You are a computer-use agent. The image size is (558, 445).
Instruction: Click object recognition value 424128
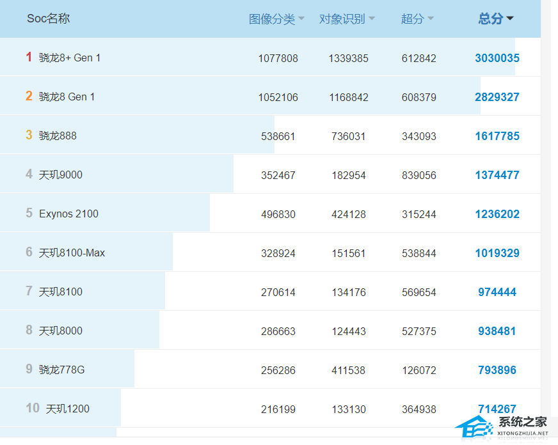(348, 214)
